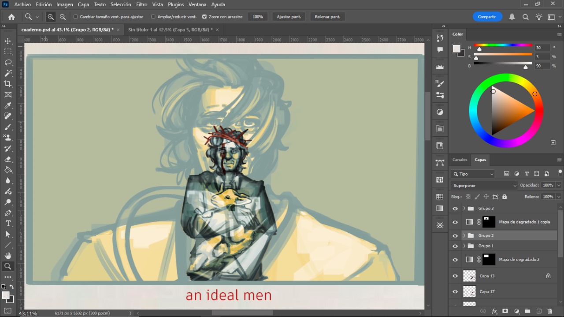564x317 pixels.
Task: Open the layer filter Tipo dropdown
Action: [x=473, y=174]
